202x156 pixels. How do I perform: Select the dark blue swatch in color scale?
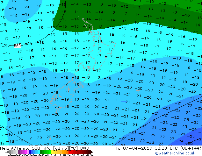[30, 152]
